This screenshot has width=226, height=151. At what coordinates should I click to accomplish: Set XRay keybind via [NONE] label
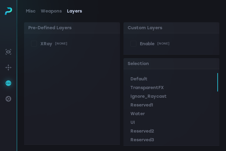(61, 43)
